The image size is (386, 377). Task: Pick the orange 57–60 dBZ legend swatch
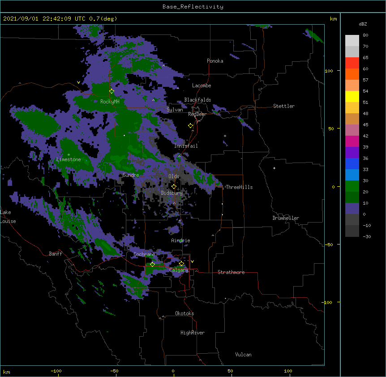[x=352, y=74]
